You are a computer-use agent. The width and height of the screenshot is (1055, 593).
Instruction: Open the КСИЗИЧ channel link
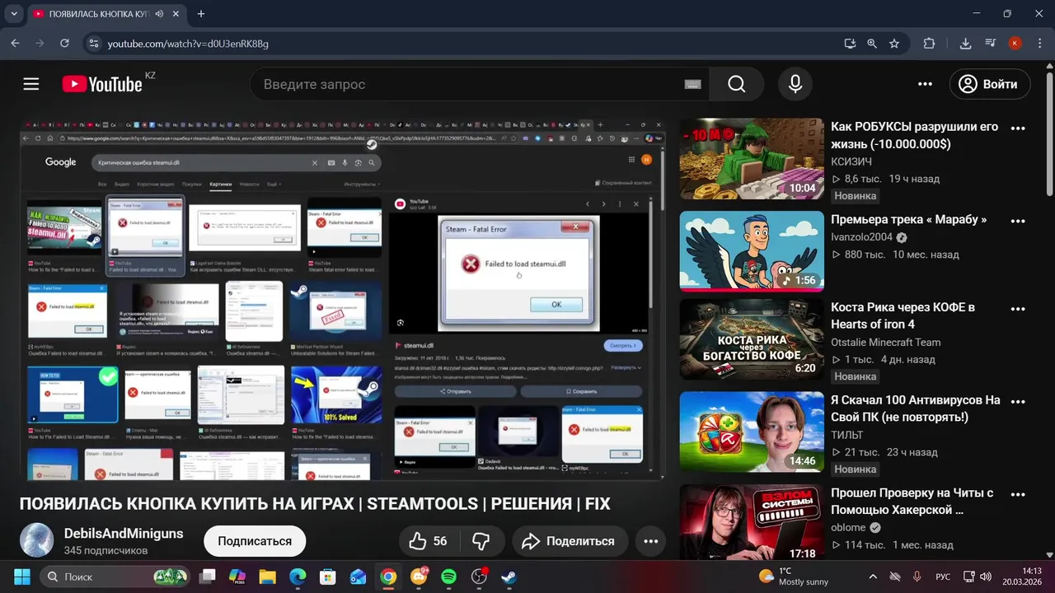[851, 161]
